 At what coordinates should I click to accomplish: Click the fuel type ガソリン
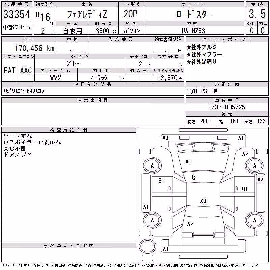click(132, 31)
